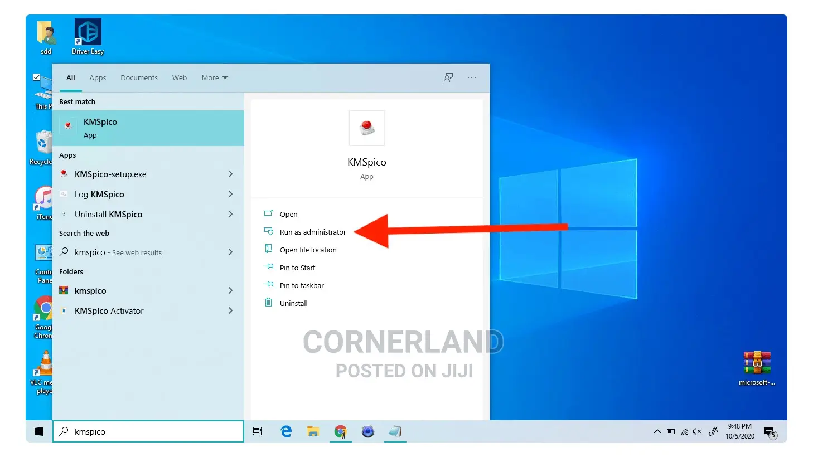Open the blue round app in taskbar
This screenshot has width=813, height=457.
(367, 431)
